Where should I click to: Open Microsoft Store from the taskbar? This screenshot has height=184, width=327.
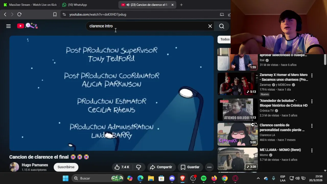pos(161,178)
